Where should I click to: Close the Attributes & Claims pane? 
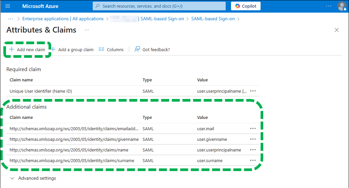[x=336, y=30]
